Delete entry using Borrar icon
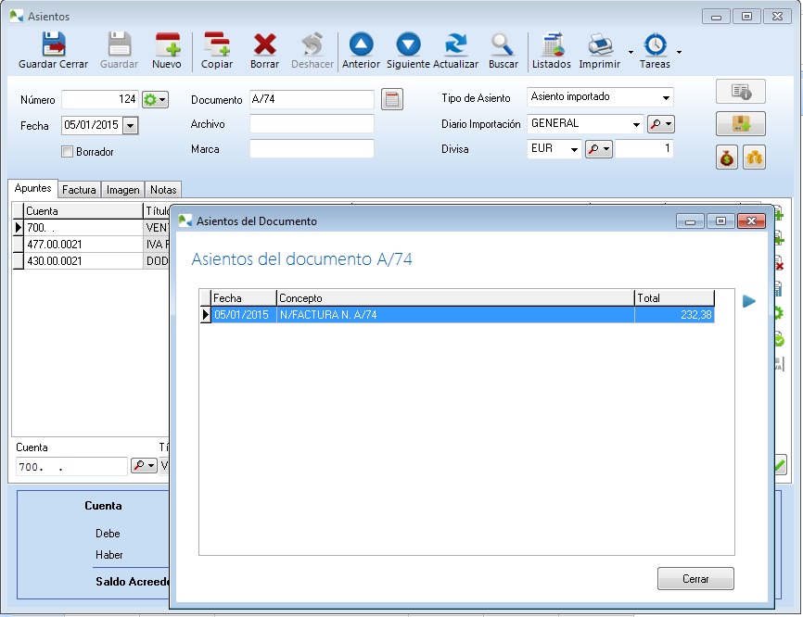Screen dimensions: 803x617 [264, 44]
